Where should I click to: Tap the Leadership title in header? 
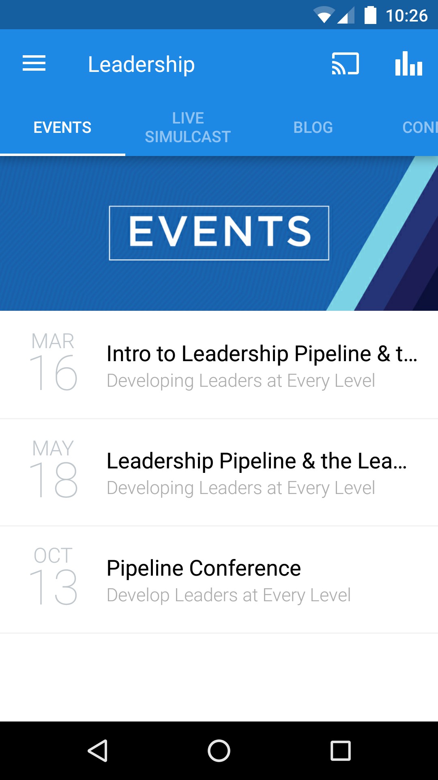pyautogui.click(x=141, y=65)
